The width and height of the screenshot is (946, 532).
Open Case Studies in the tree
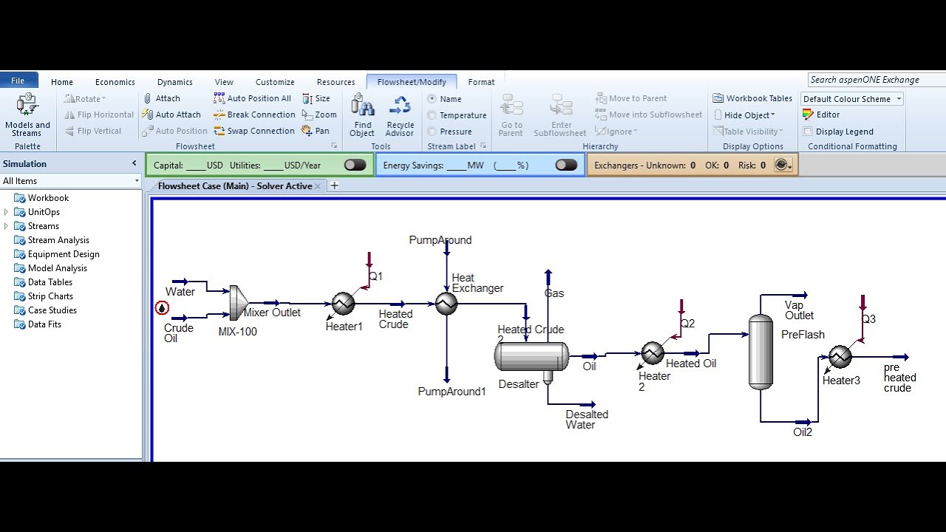tap(52, 310)
